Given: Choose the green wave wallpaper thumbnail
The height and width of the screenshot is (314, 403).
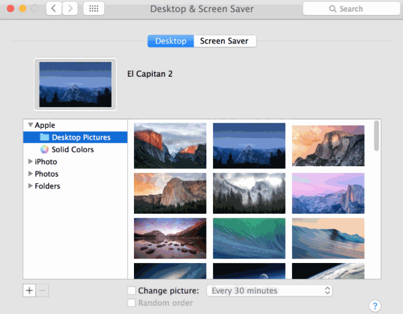Looking at the screenshot, I should (249, 238).
